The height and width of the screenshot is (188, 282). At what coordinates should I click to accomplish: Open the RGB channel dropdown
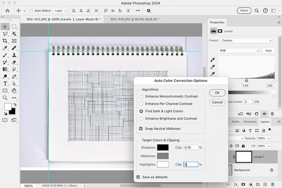(239, 51)
